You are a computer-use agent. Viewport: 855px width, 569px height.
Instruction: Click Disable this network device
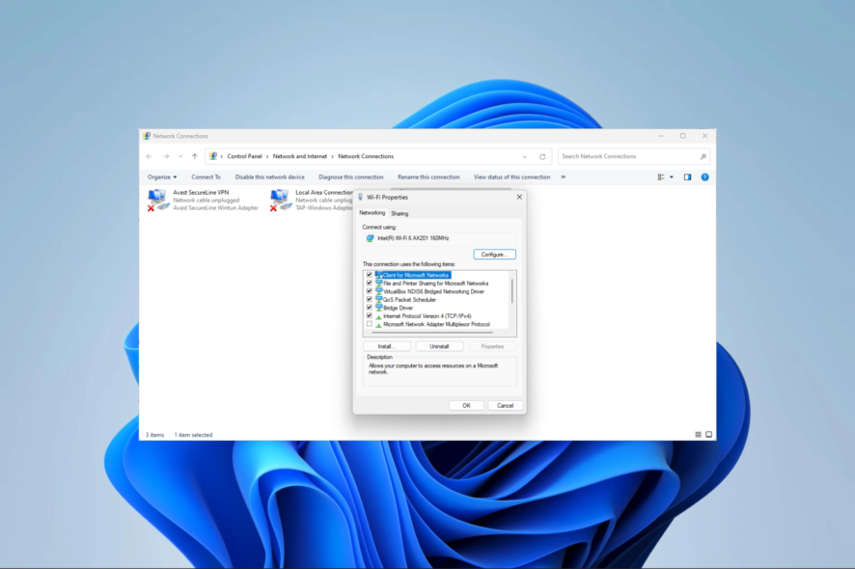point(270,177)
